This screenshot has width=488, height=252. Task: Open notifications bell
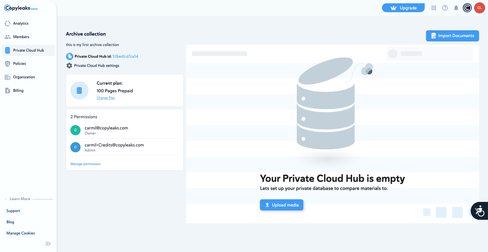(456, 8)
